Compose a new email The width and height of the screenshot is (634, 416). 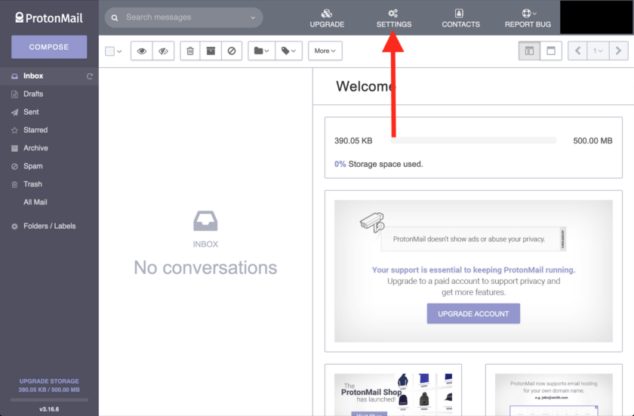[49, 47]
